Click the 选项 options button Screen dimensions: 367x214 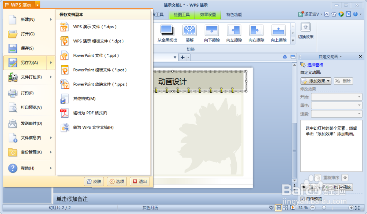(117, 181)
